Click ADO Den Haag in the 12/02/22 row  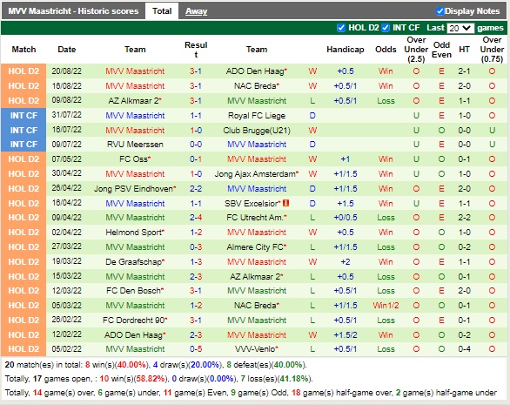(133, 335)
